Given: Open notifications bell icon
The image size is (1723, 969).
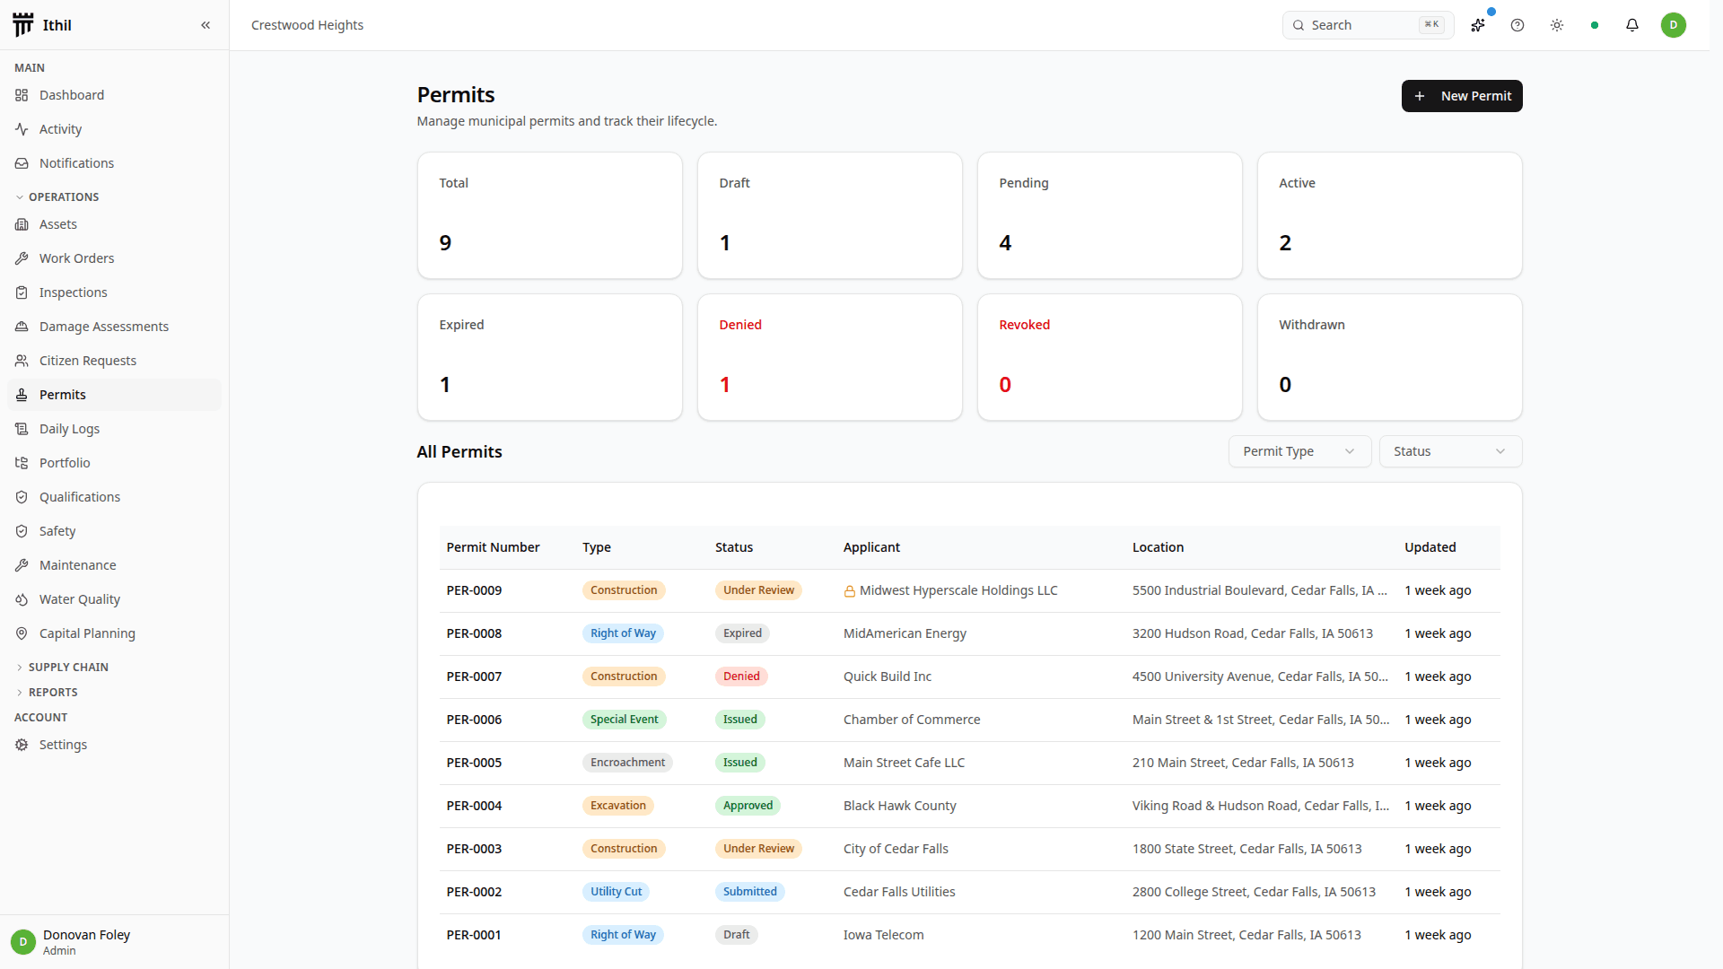Looking at the screenshot, I should [x=1632, y=25].
